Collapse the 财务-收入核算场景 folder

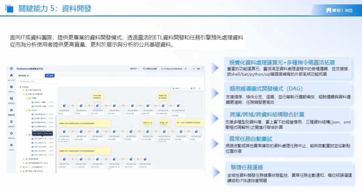[x=24, y=94]
